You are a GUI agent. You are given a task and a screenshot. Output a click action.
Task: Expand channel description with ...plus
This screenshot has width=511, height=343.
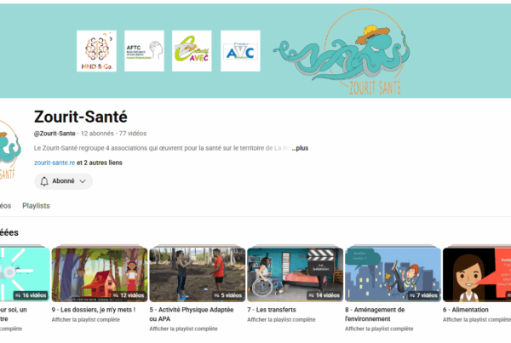[300, 148]
